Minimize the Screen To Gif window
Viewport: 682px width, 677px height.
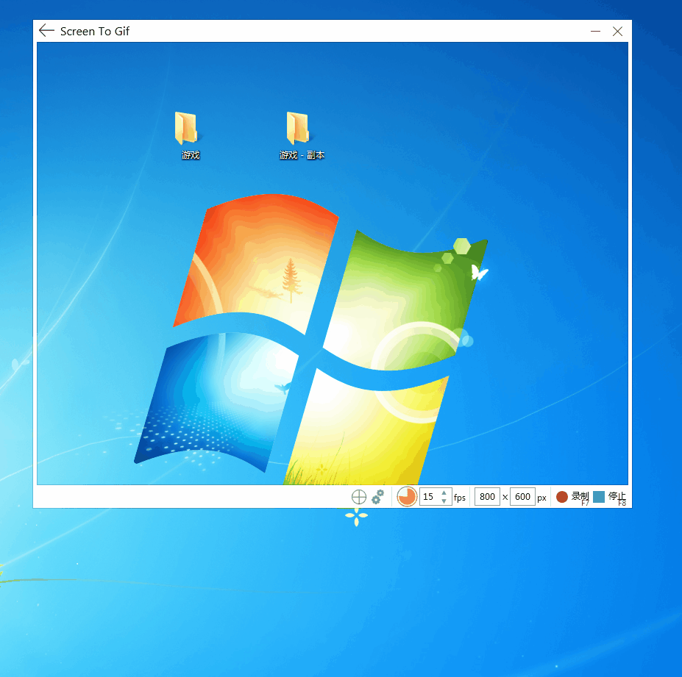(x=595, y=32)
